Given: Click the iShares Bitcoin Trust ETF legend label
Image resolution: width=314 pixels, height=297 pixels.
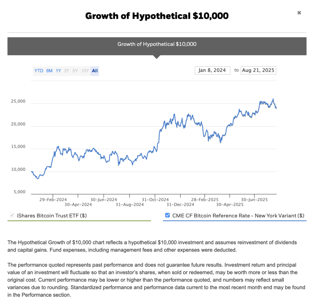Looking at the screenshot, I should [52, 216].
